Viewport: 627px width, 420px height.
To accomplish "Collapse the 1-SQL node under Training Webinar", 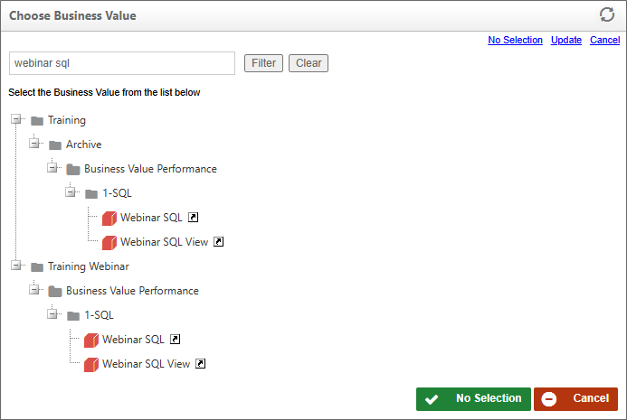I will tap(52, 313).
